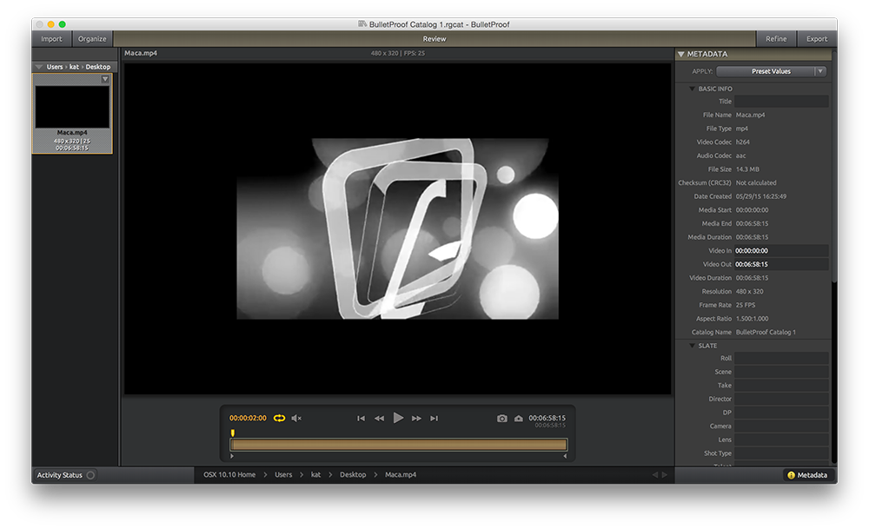Image resolution: width=869 pixels, height=529 pixels.
Task: Jump to clip start
Action: click(x=361, y=418)
